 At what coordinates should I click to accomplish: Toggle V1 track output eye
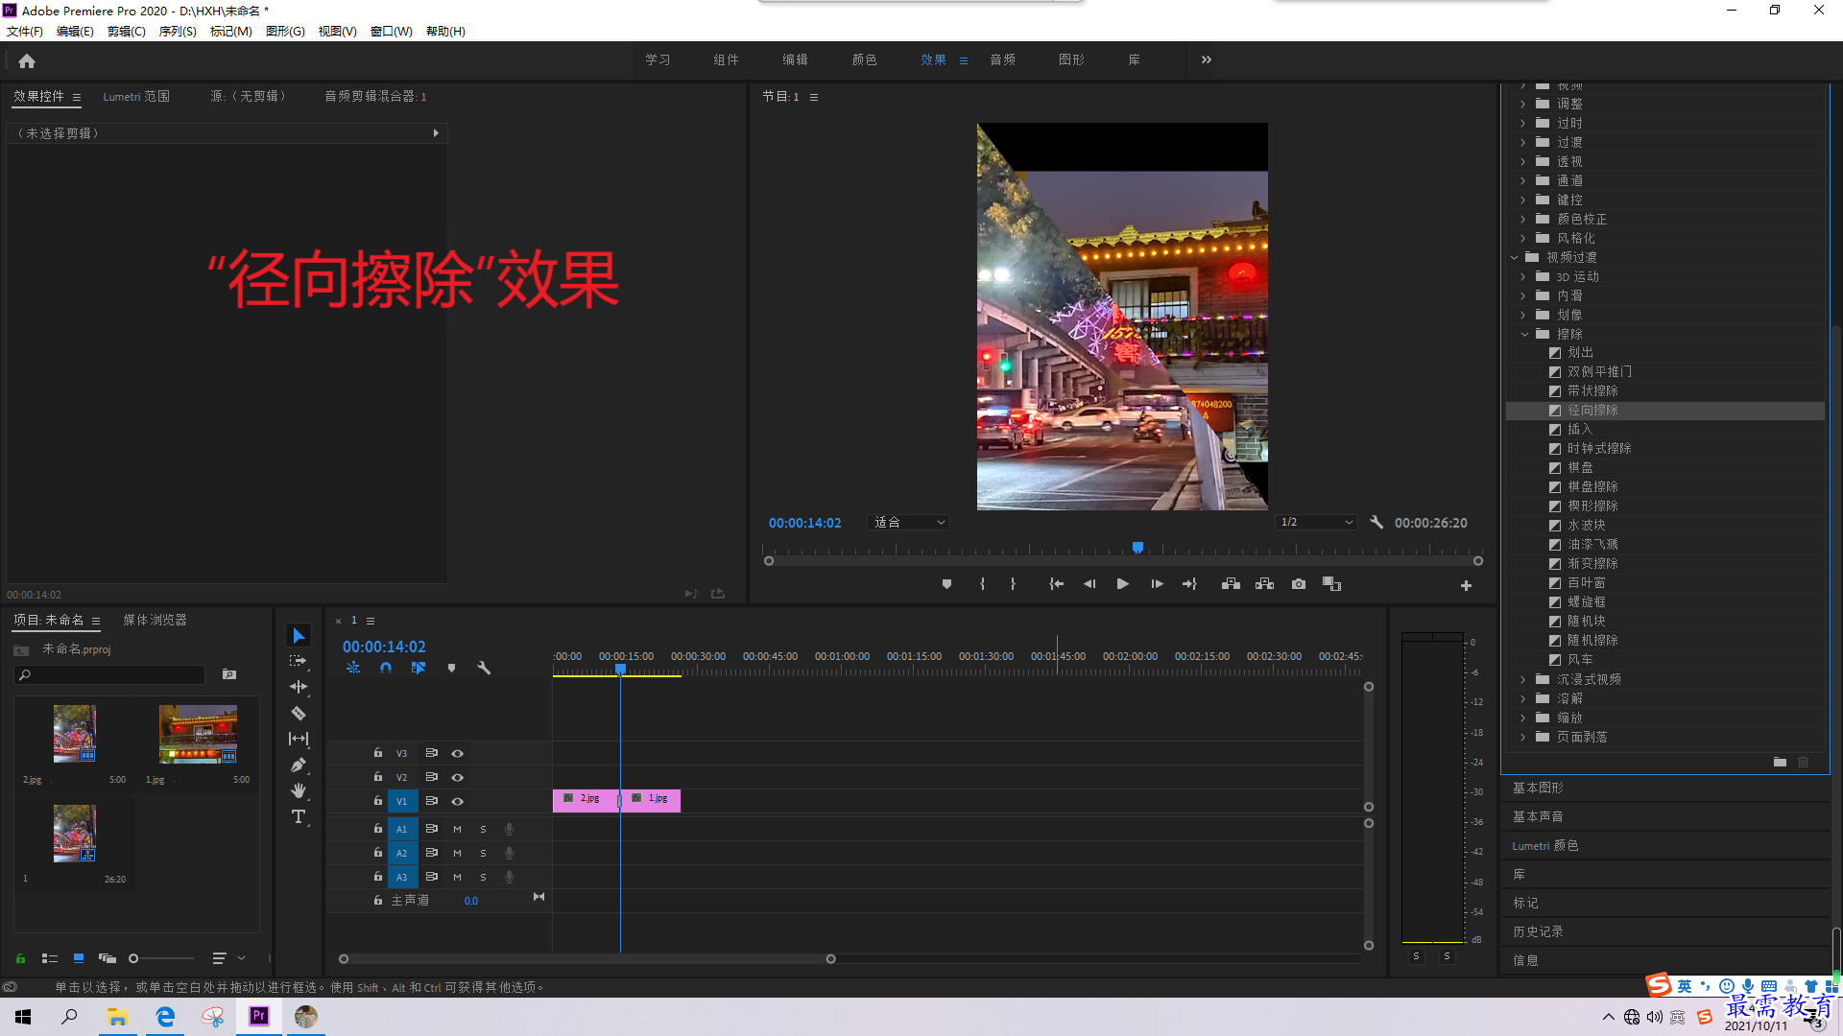(458, 802)
